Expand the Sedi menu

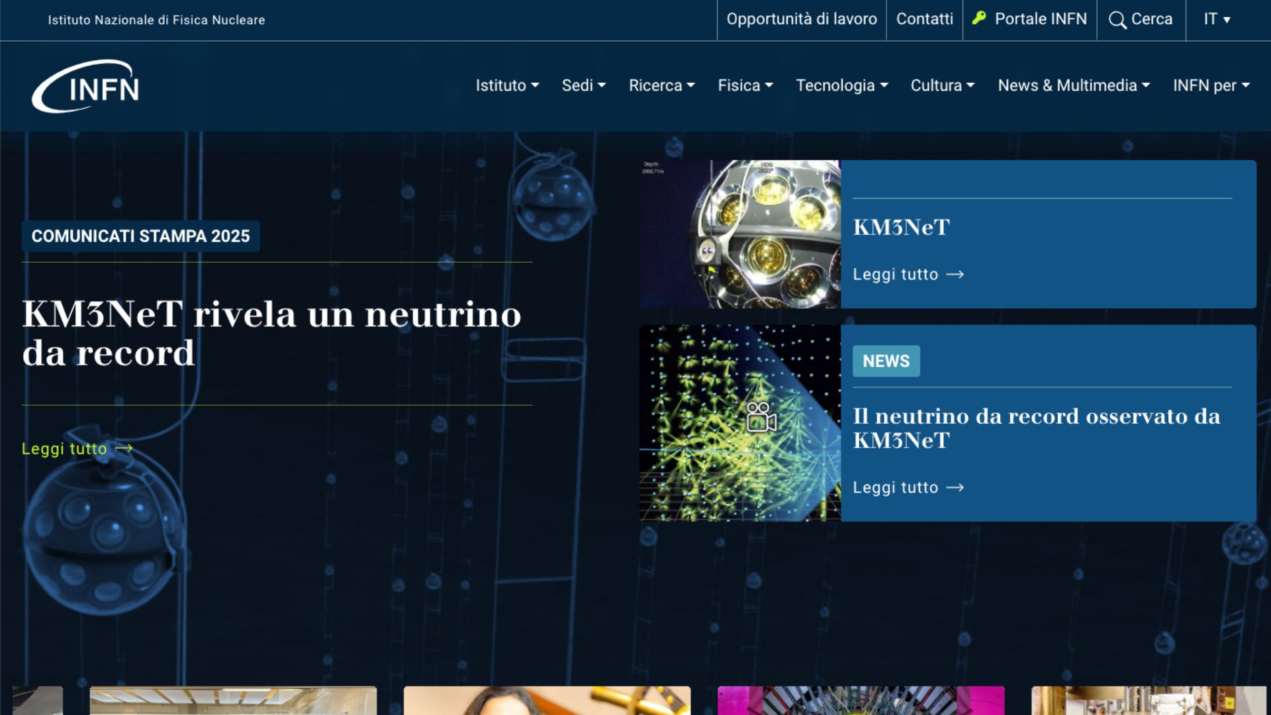coord(584,85)
